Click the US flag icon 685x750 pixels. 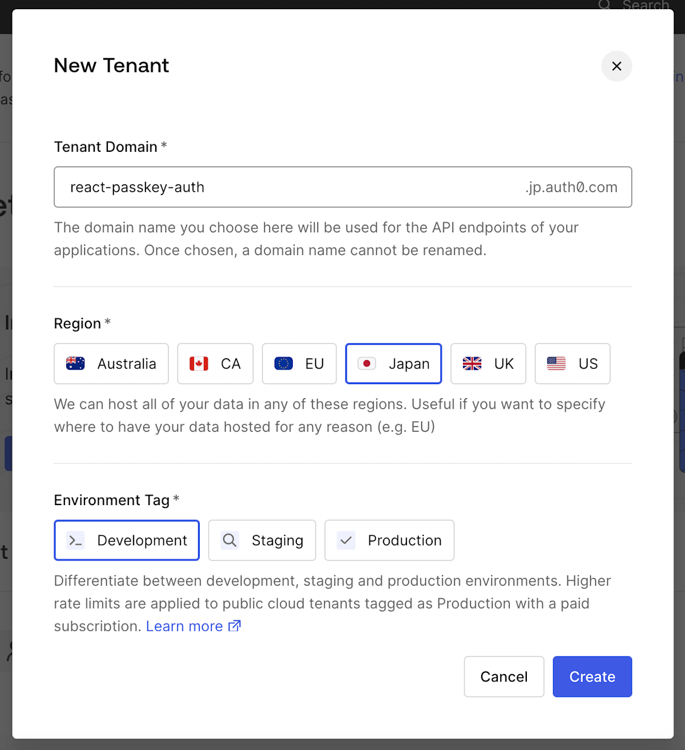pyautogui.click(x=557, y=364)
